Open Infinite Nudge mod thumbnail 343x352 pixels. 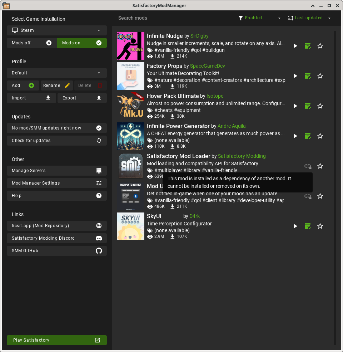pos(130,46)
